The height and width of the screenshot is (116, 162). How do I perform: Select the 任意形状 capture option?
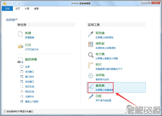[x=29, y=97]
